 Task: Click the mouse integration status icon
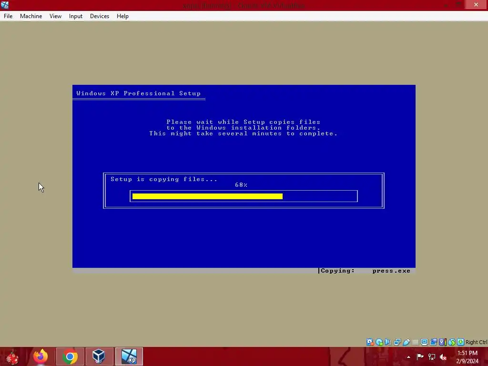(452, 342)
